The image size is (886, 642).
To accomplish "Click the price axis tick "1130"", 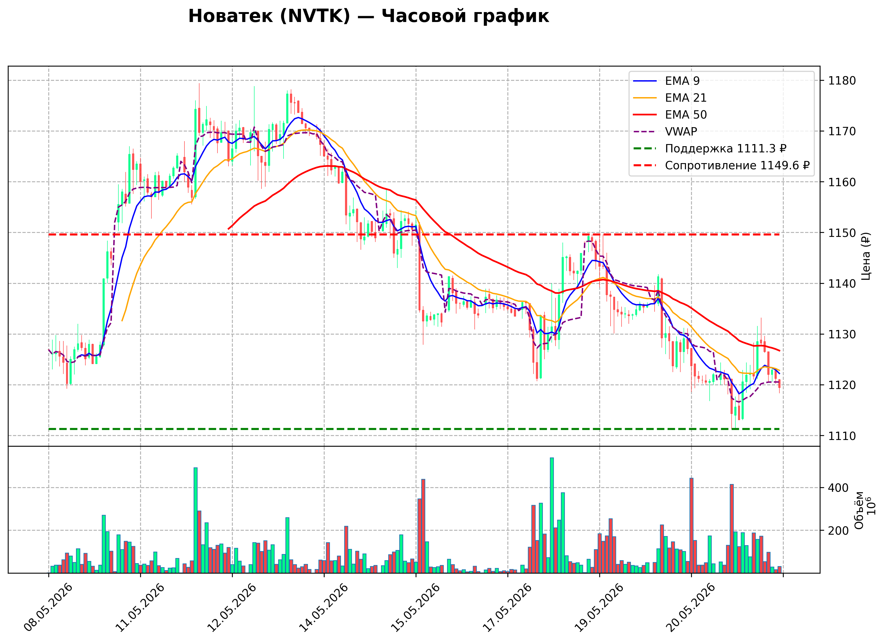I will click(842, 335).
